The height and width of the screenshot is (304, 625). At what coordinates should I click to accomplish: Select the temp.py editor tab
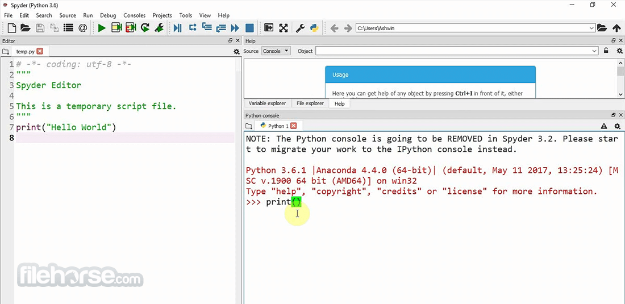click(x=26, y=51)
